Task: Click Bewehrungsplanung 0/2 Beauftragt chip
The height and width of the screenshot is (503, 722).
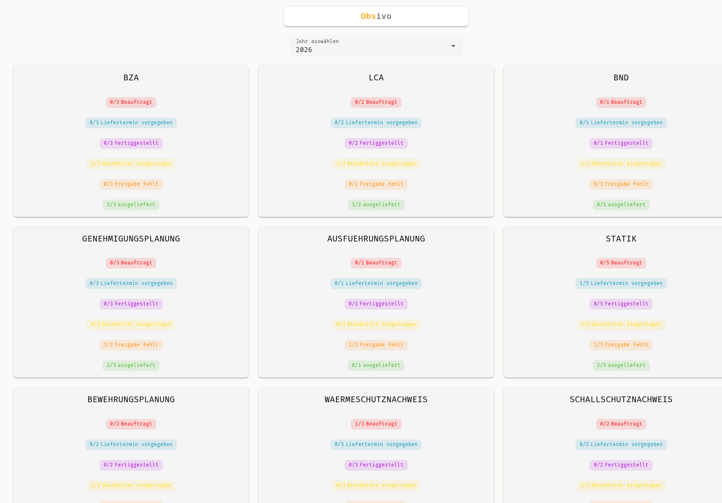Action: pos(131,424)
